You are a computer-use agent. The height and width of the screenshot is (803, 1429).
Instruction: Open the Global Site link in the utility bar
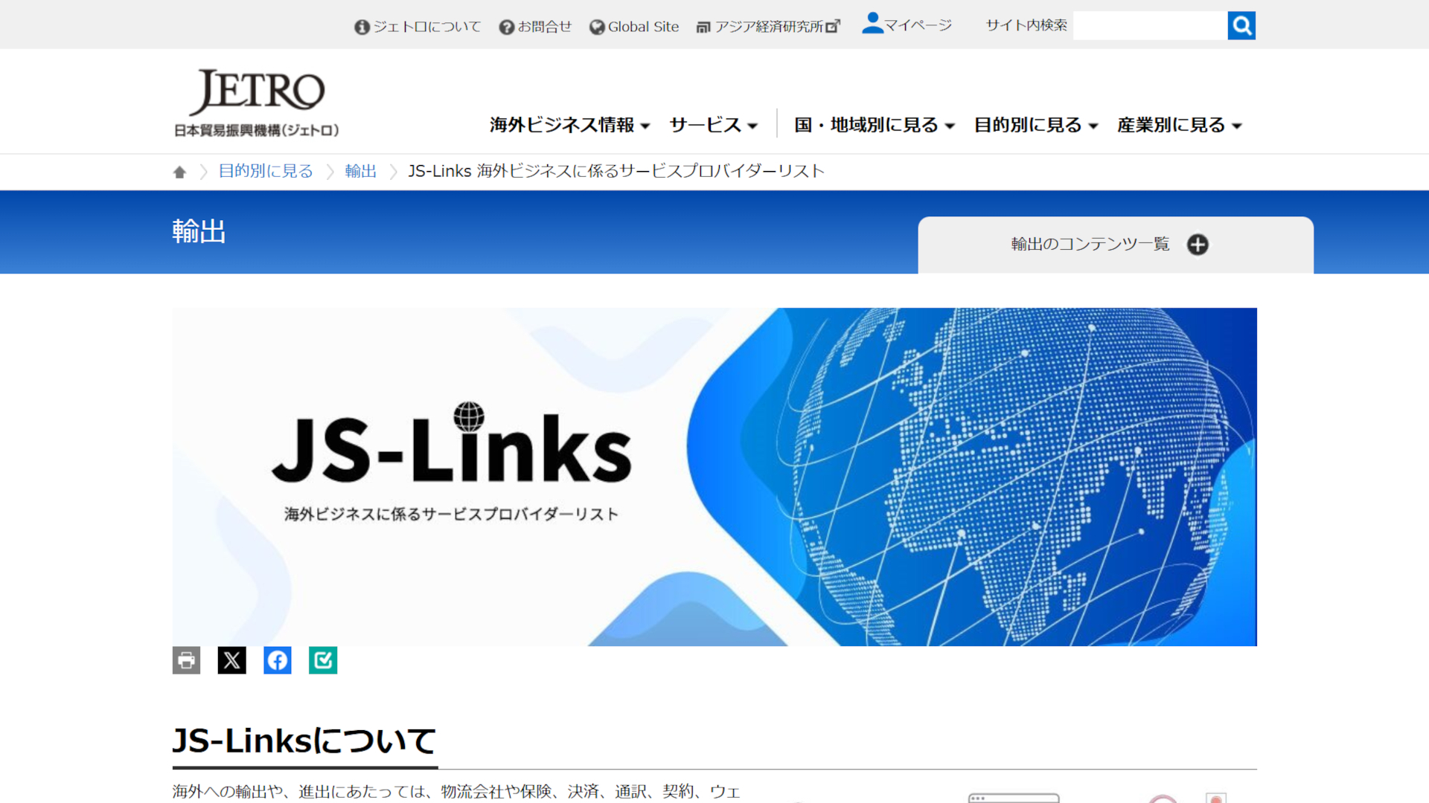[634, 27]
